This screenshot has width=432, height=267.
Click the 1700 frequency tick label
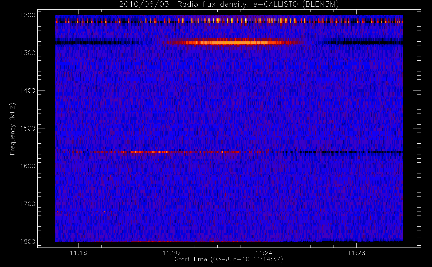click(x=28, y=204)
